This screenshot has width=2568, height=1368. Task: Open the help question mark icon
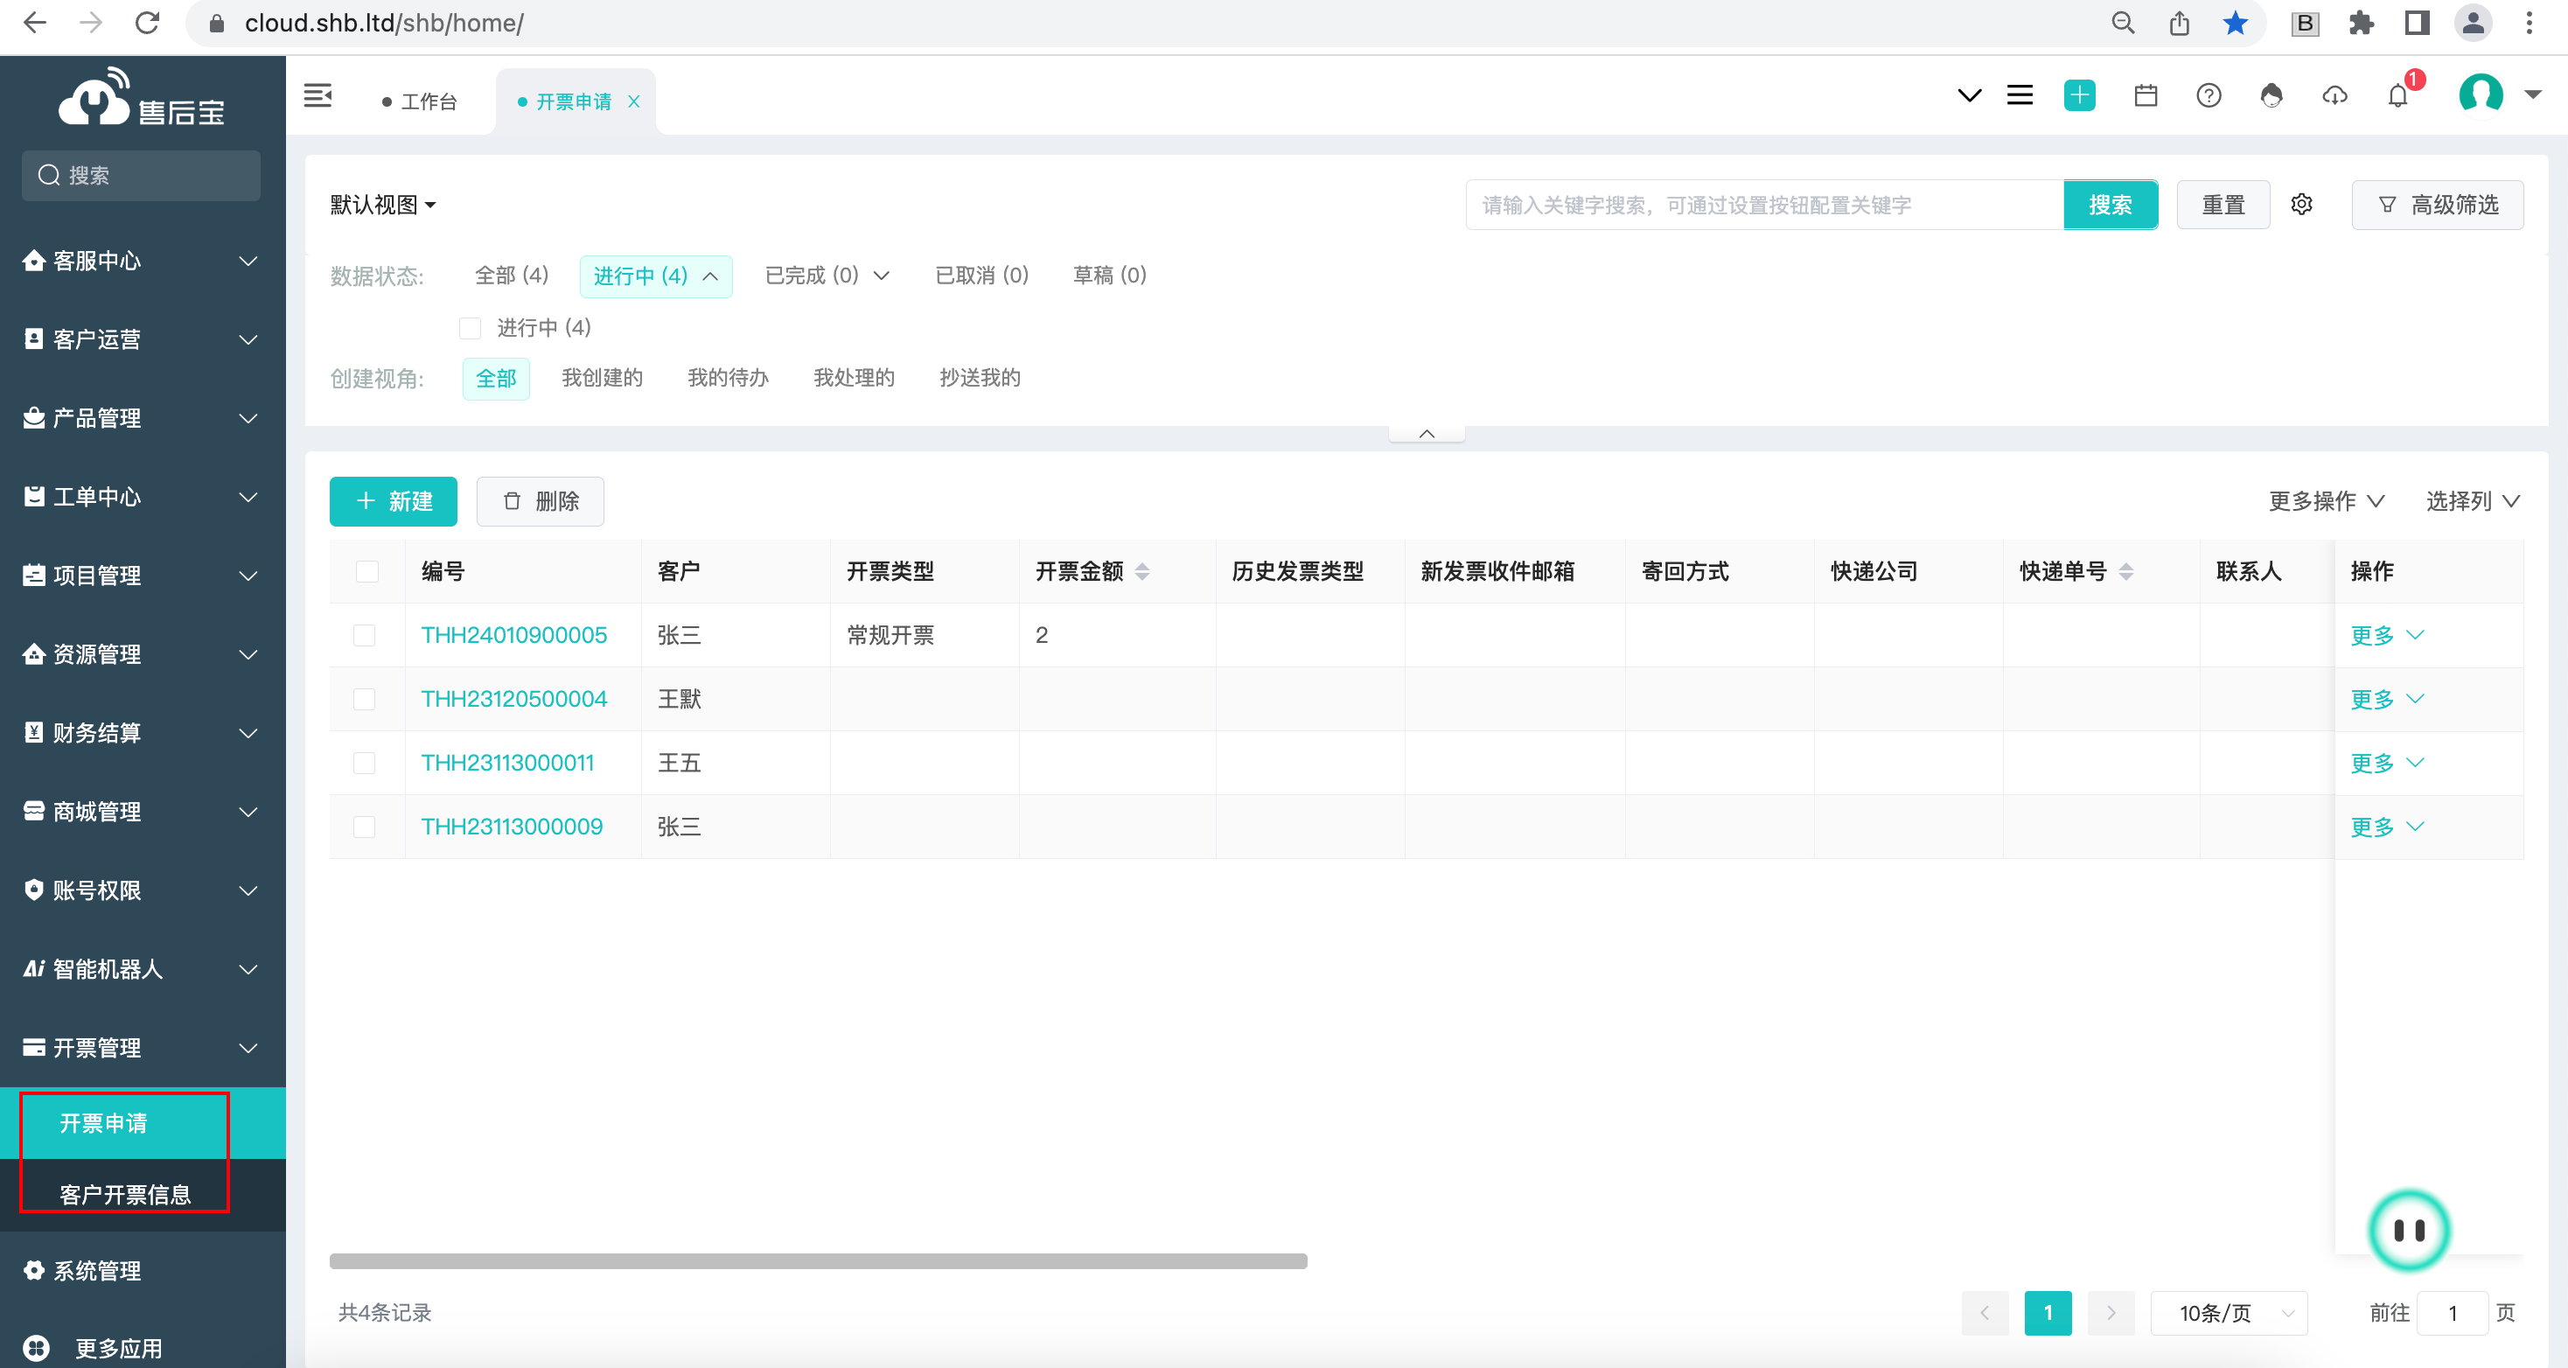2209,95
